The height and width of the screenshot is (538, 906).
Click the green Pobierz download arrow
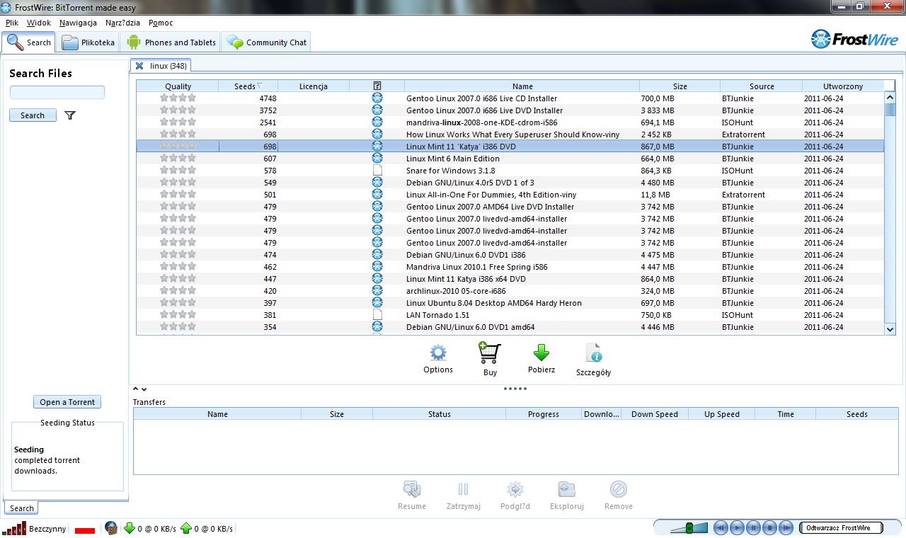click(541, 353)
